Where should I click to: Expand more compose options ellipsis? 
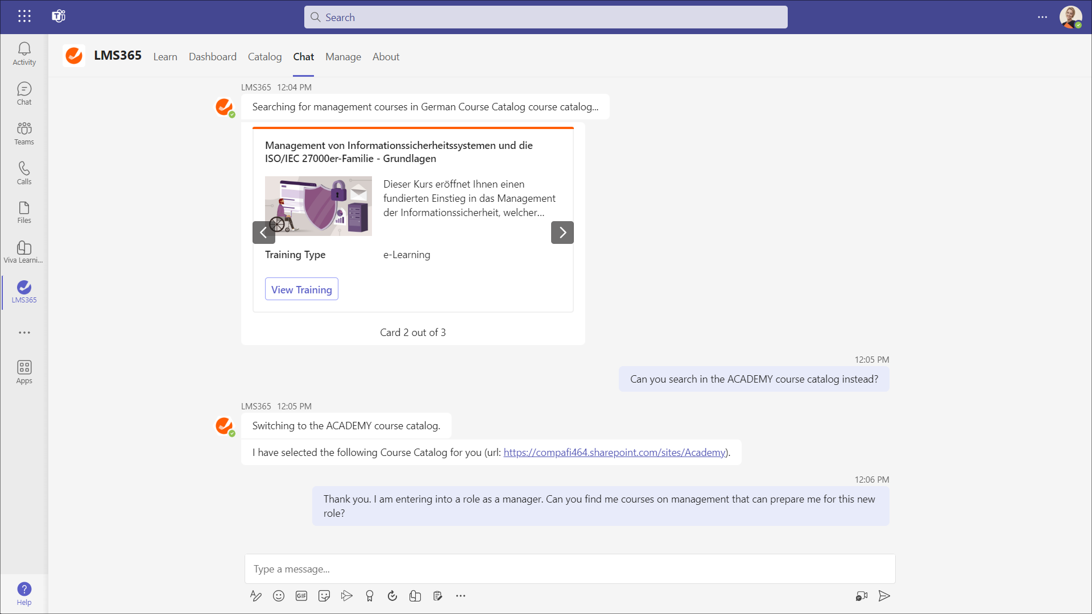coord(461,596)
